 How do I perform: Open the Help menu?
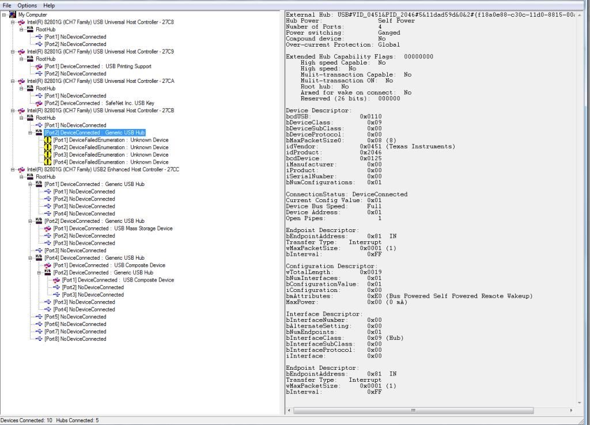point(49,5)
